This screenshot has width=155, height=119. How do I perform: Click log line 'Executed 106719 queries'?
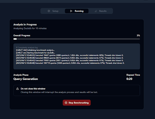[70, 63]
